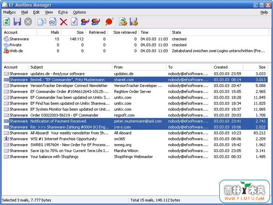The image size is (273, 205).
Task: Select mail 'Bestell.: "EF Commander", Fritz Mustermann'
Action: (x=135, y=80)
